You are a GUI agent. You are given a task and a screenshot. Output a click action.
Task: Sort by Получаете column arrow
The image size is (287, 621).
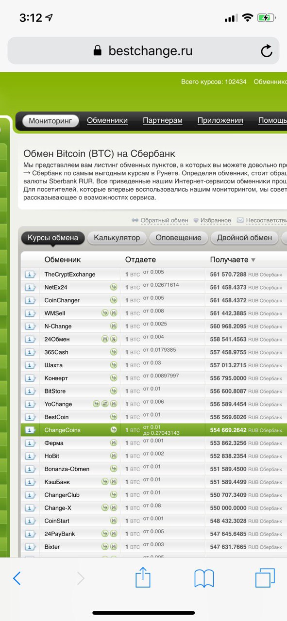(x=253, y=261)
